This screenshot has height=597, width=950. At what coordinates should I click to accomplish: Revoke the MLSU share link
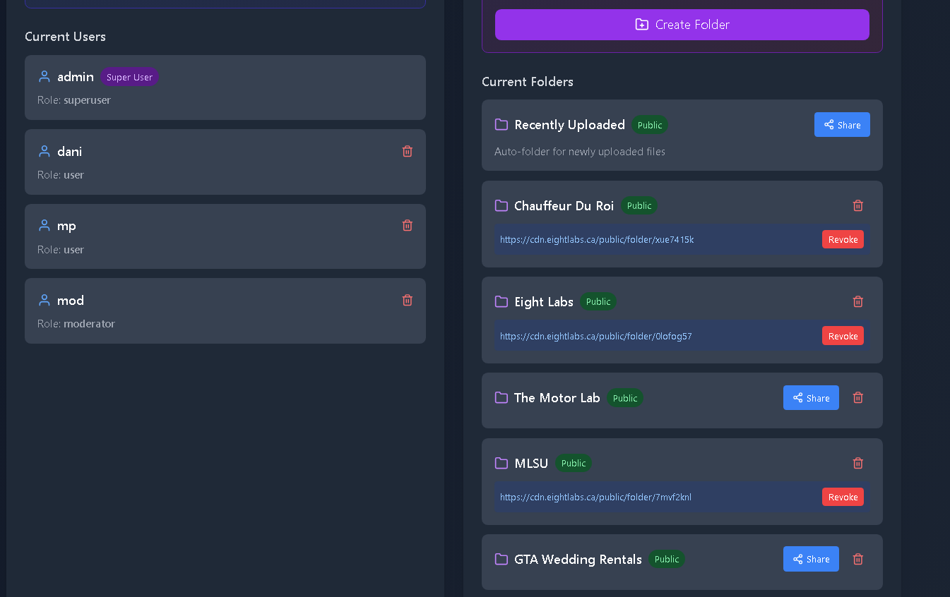point(843,496)
